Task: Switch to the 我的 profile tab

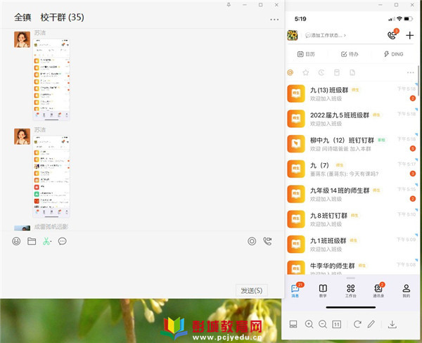Action: pyautogui.click(x=406, y=290)
